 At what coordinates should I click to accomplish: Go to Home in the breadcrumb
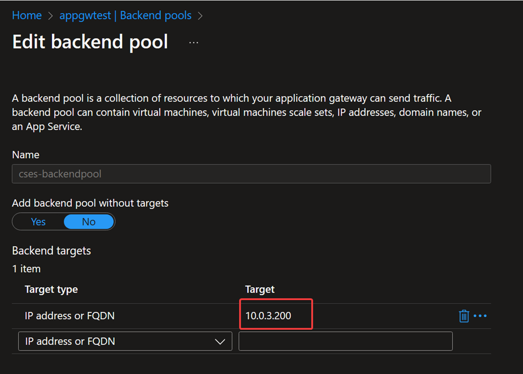[x=27, y=16]
